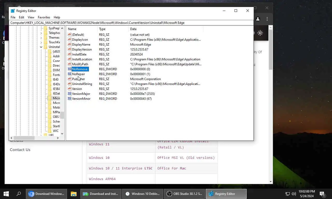Open the browser profile icon

pyautogui.click(x=258, y=19)
